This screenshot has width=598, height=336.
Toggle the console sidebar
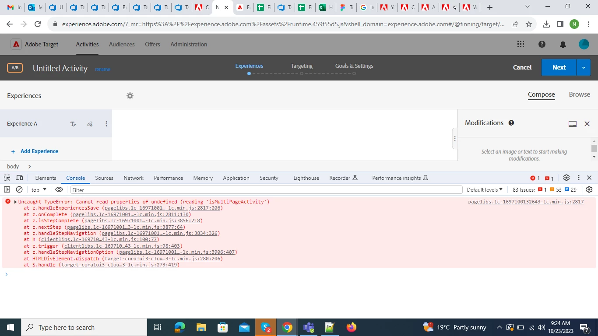pyautogui.click(x=7, y=189)
